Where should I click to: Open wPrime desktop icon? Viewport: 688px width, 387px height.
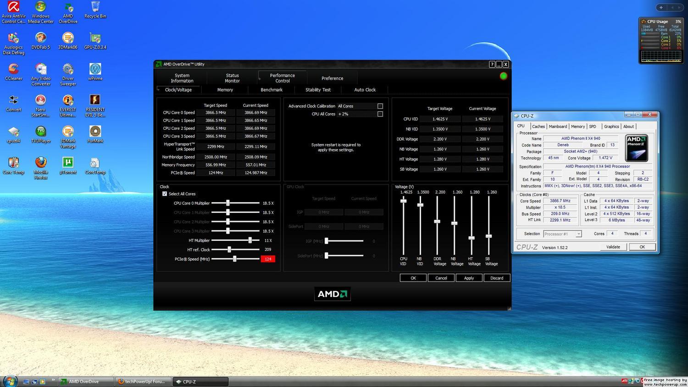click(x=95, y=72)
